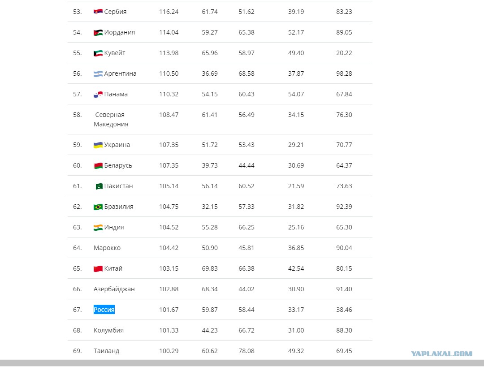
Task: Click the Argentina flag icon
Action: tap(98, 74)
